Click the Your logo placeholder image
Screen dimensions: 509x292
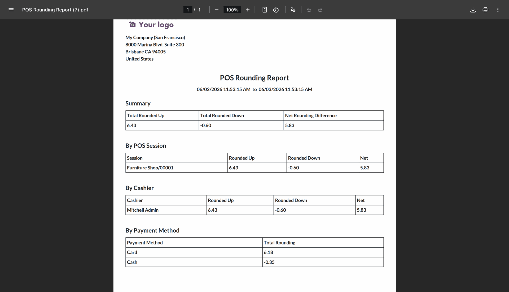151,25
